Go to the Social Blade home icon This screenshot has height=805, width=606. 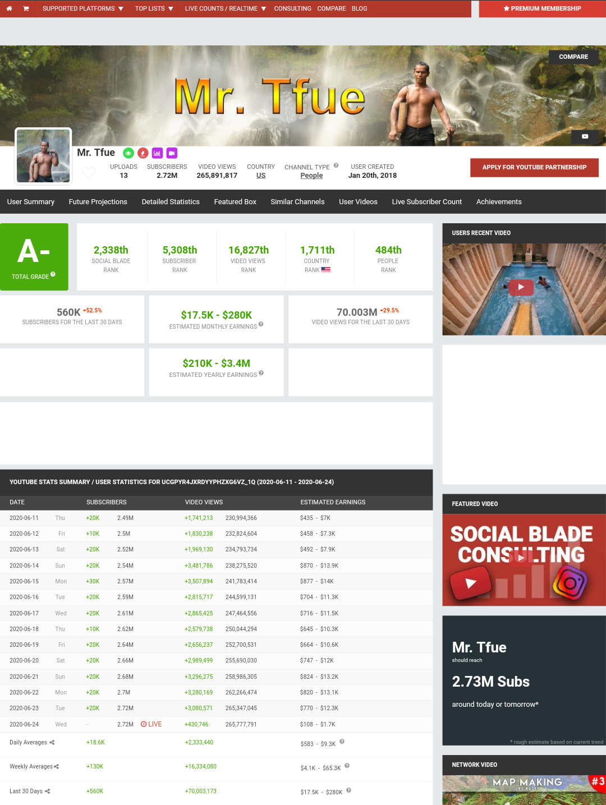pyautogui.click(x=9, y=8)
